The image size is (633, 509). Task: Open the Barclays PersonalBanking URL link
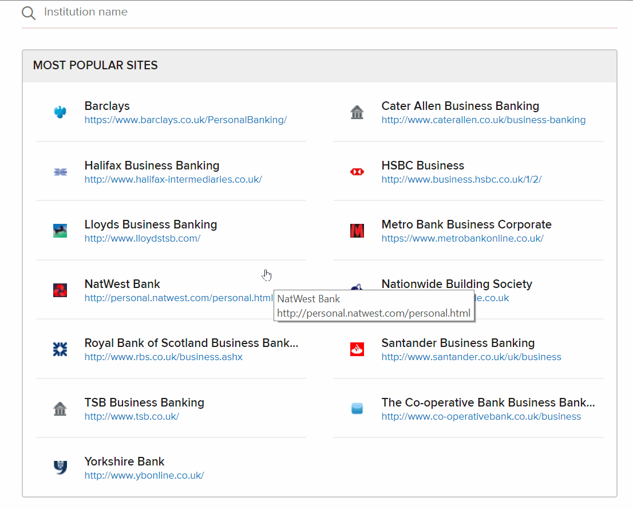tap(185, 120)
